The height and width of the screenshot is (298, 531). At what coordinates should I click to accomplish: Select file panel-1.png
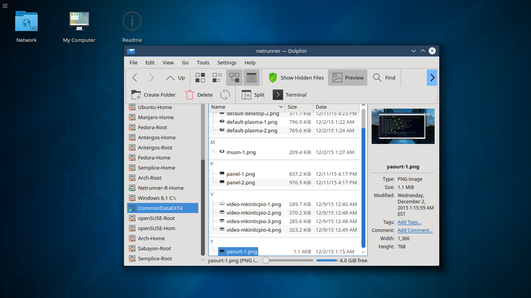(x=240, y=174)
